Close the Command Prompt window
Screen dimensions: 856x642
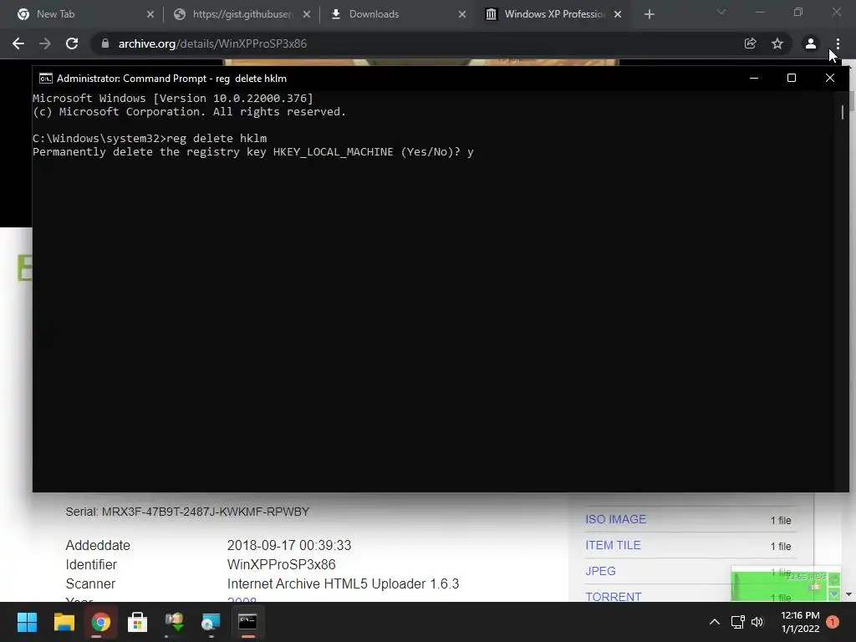(830, 78)
